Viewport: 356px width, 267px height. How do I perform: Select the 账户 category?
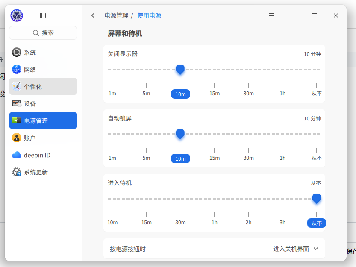click(x=43, y=138)
